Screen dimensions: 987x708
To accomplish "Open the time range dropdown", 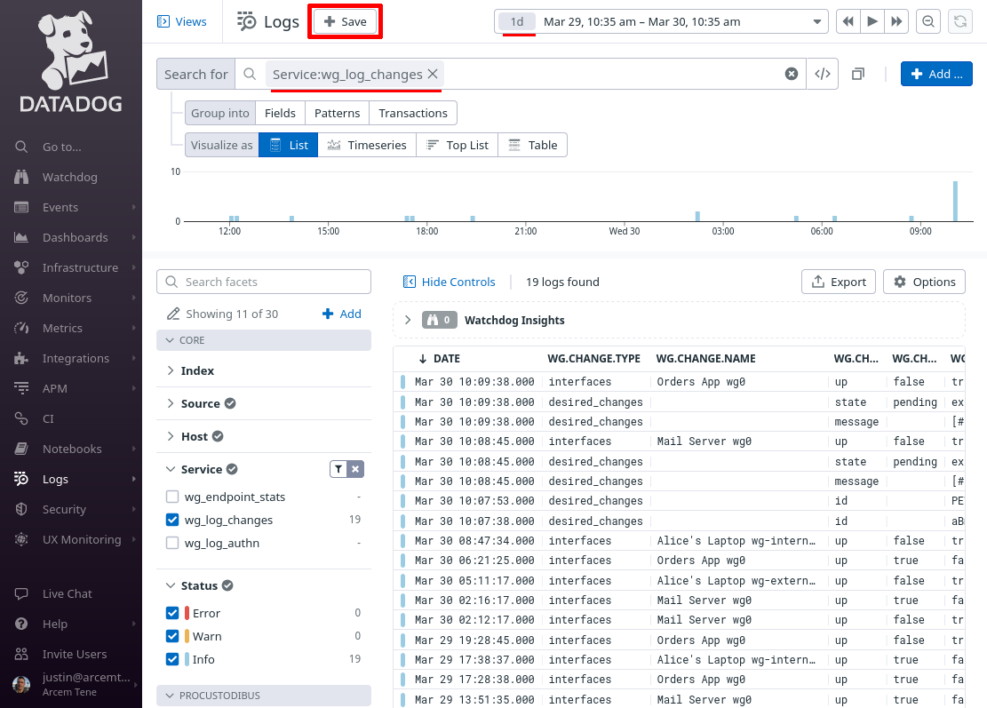I will tap(660, 21).
